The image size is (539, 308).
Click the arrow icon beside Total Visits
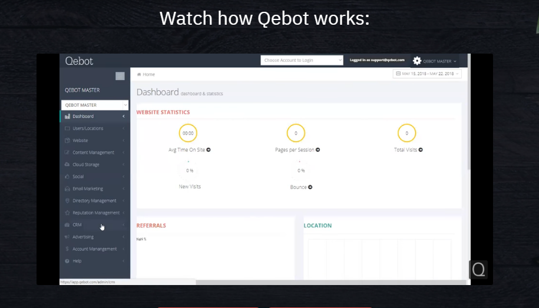pos(421,150)
